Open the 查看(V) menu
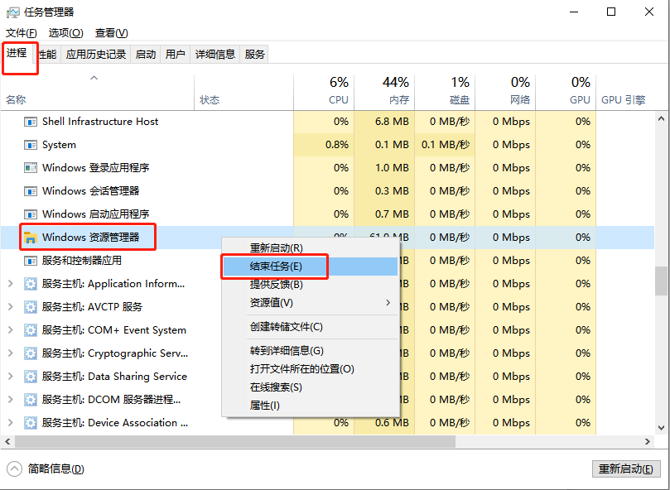Image resolution: width=670 pixels, height=490 pixels. 112,33
